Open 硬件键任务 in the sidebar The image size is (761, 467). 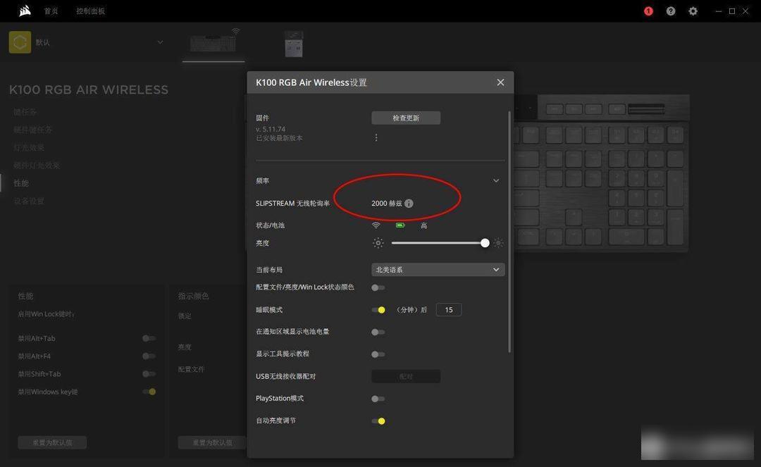pyautogui.click(x=32, y=130)
